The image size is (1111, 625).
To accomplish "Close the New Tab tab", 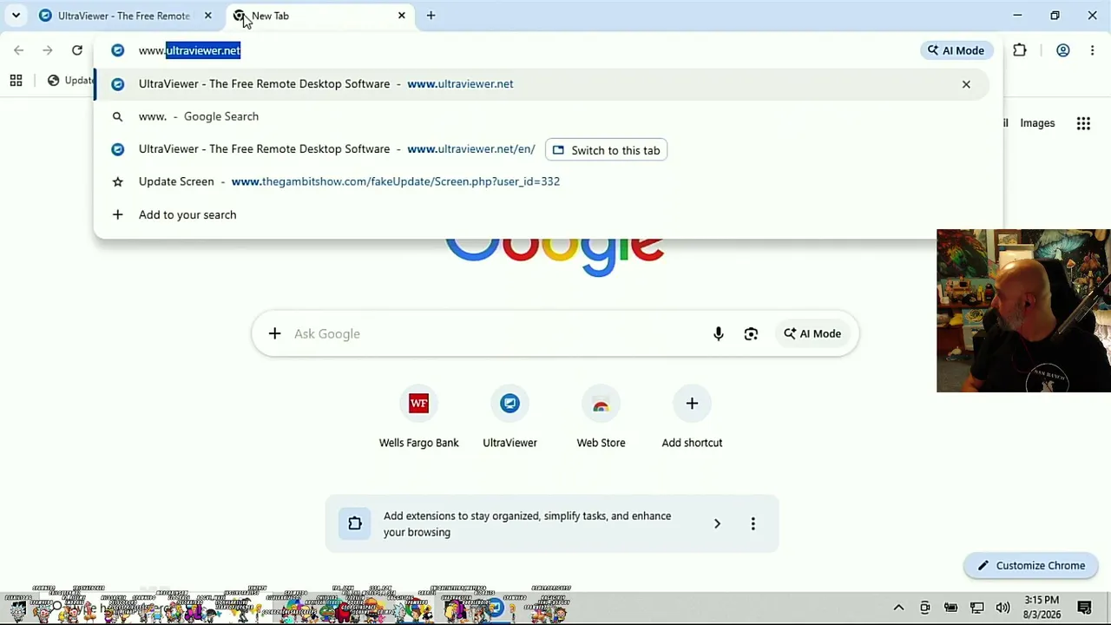I will tap(402, 16).
